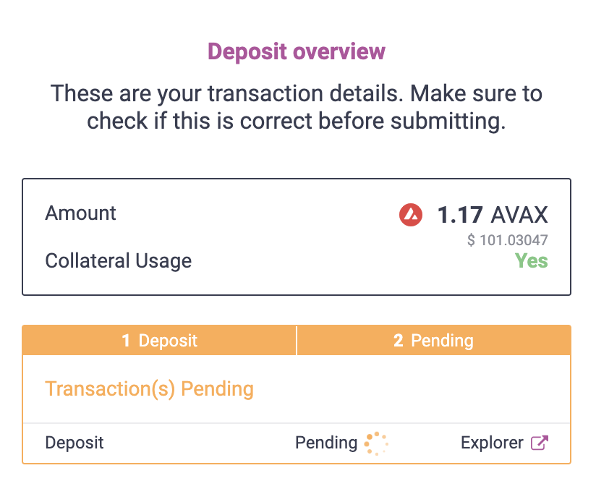This screenshot has height=502, width=596.
Task: Click the dollar sign before 101.03047
Action: 471,240
